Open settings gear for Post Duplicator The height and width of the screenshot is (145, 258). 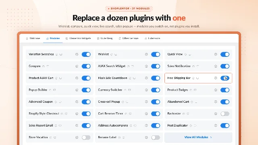click(x=216, y=125)
